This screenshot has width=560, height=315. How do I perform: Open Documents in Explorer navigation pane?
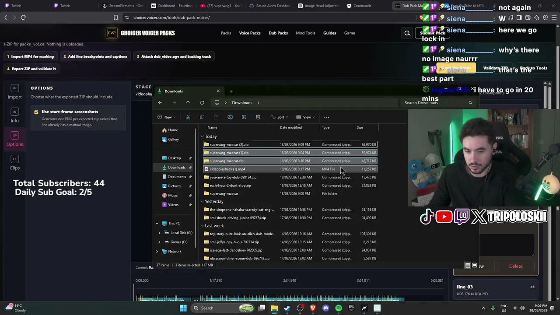click(177, 177)
